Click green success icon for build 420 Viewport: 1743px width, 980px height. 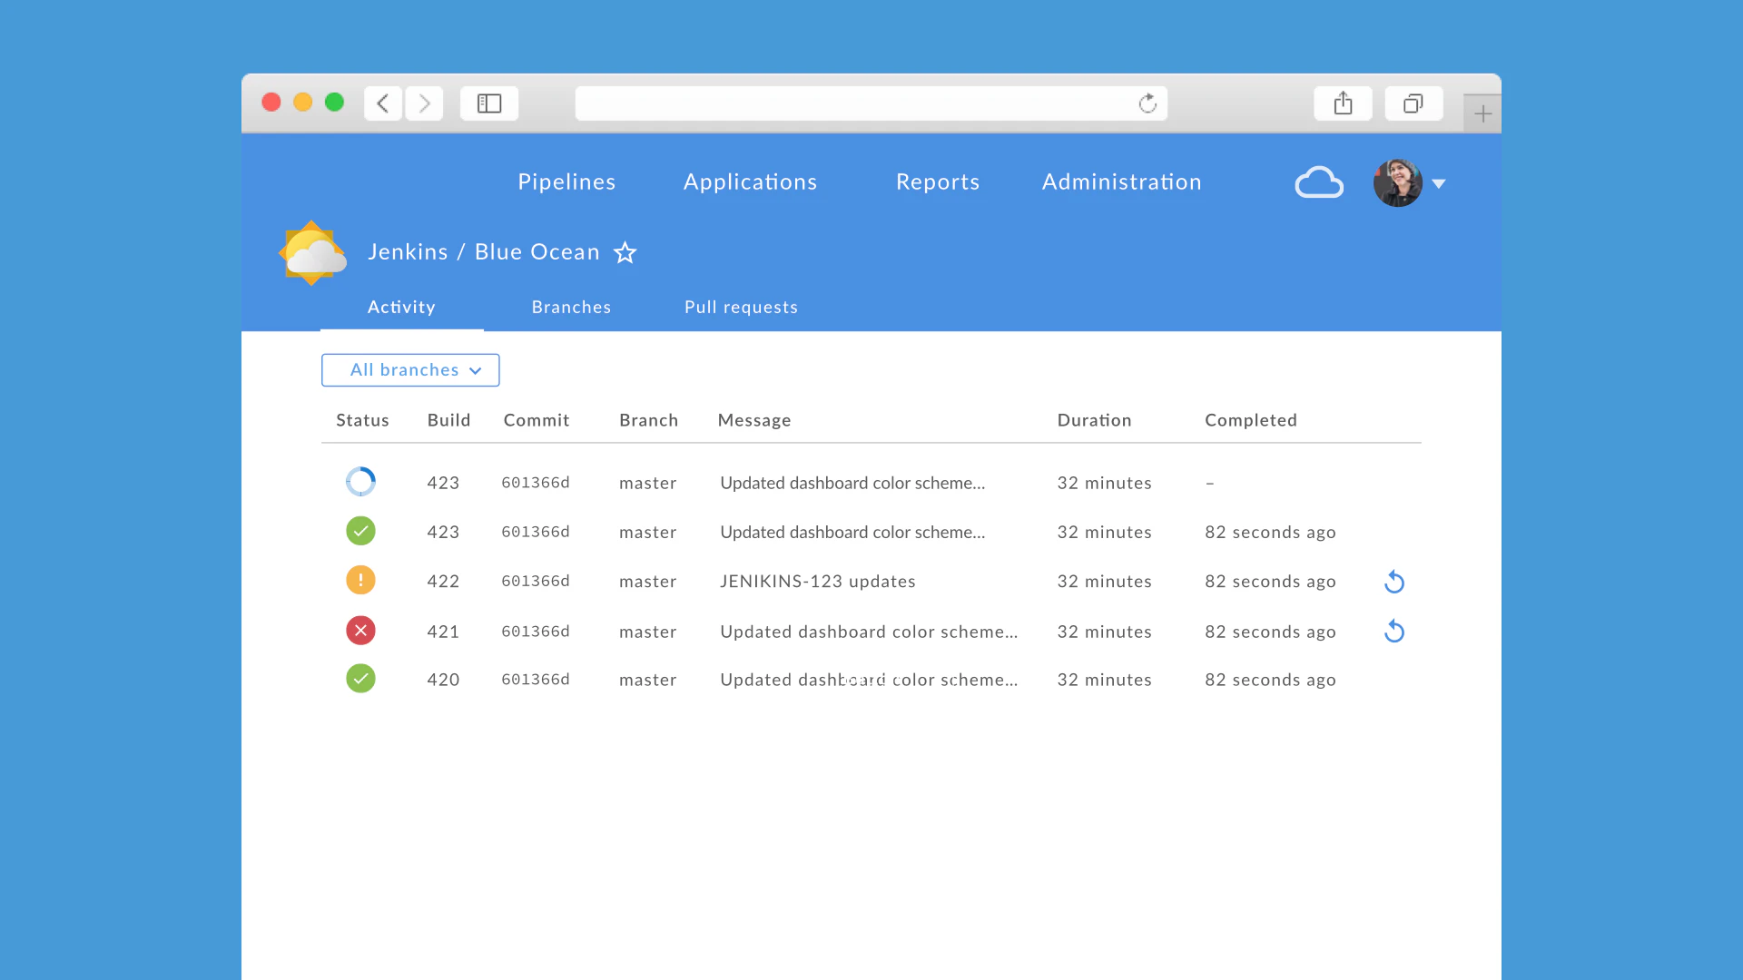360,679
